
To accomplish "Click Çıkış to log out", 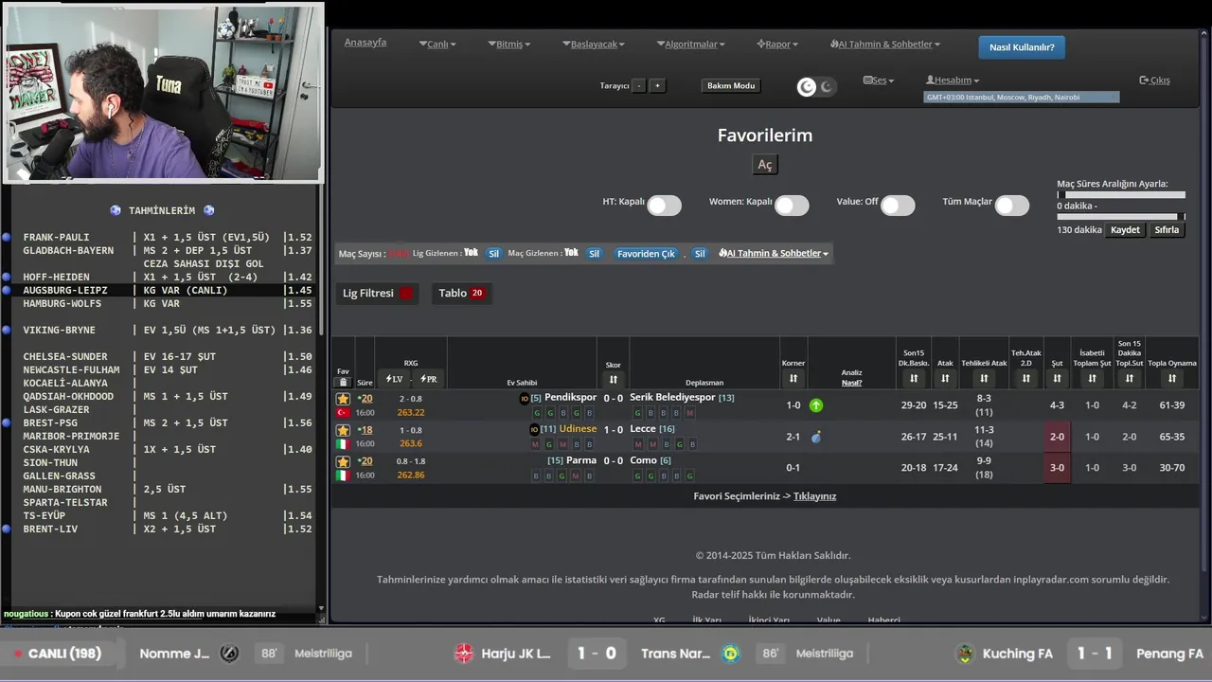I will (x=1154, y=81).
